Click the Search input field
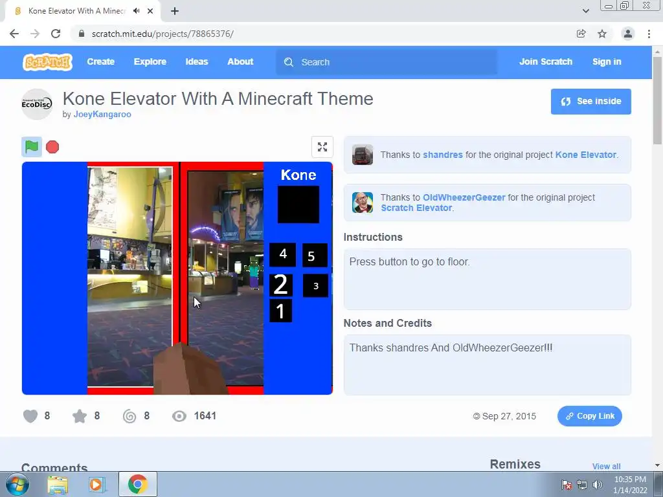 click(x=387, y=62)
